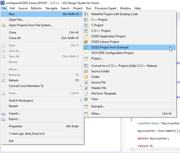Click the editor horizontal scrollbar left arrow
The width and height of the screenshot is (180, 153).
(x=132, y=149)
